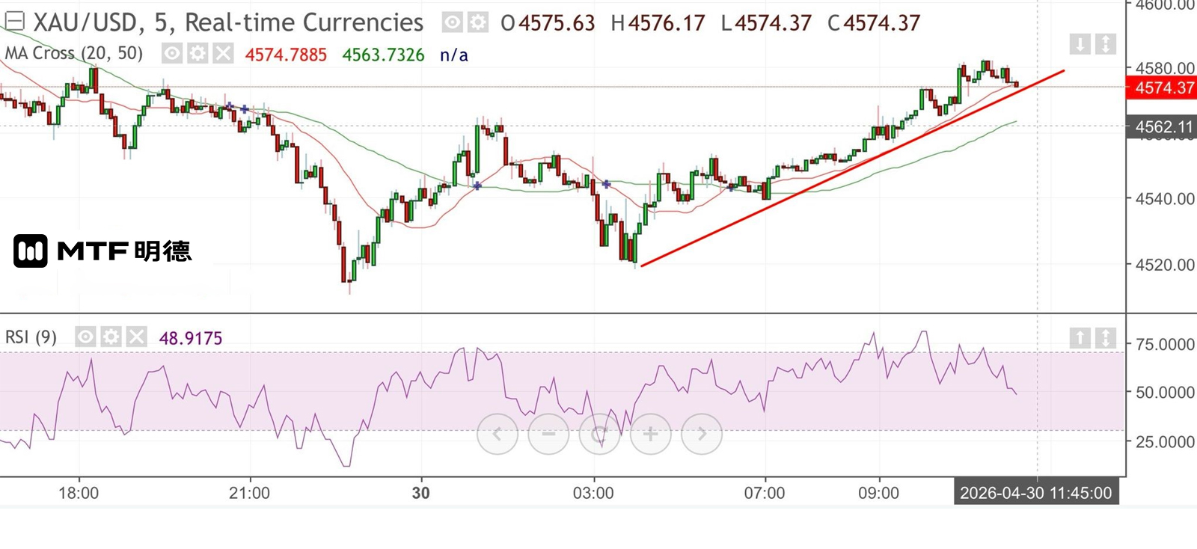
Task: Zoom in chart with plus button
Action: [651, 434]
